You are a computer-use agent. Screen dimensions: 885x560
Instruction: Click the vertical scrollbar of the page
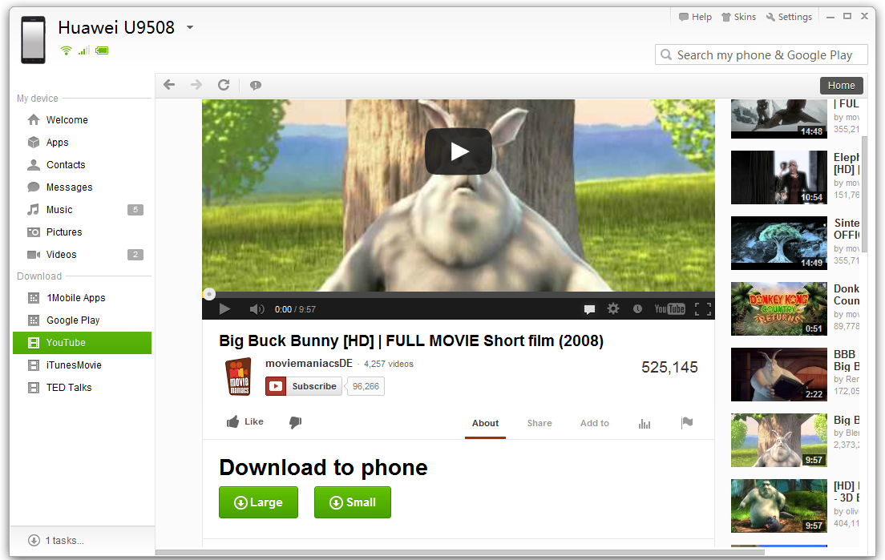click(x=865, y=193)
